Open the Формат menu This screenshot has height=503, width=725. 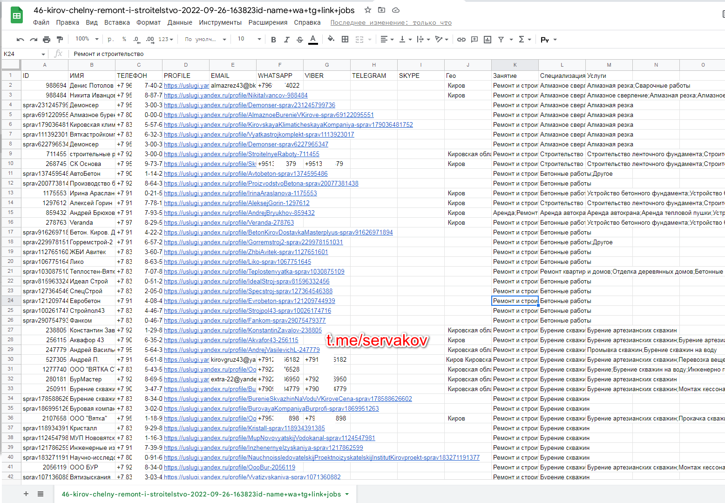coord(149,22)
